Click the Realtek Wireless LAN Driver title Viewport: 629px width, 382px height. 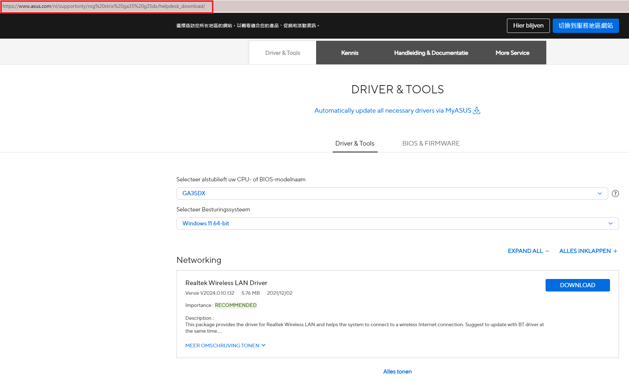coord(226,283)
